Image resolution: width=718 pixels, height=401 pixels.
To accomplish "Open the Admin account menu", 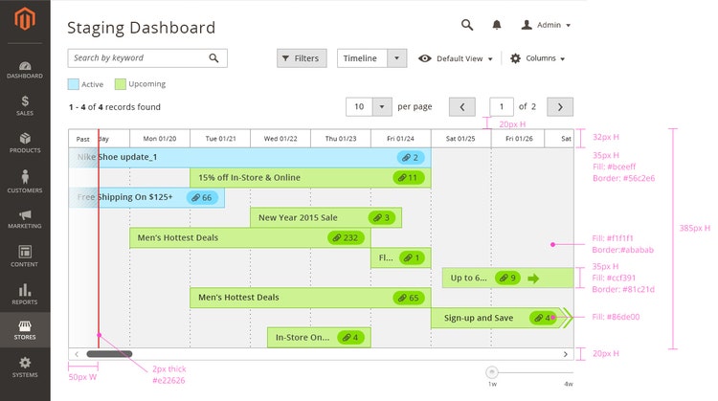I will pyautogui.click(x=546, y=25).
